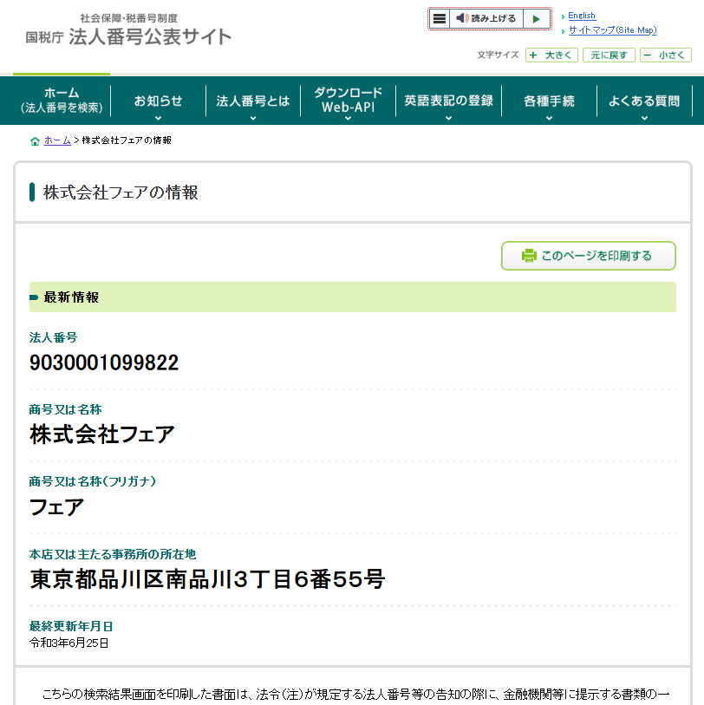
Task: Go to ホーム (法人番号を検索) tab
Action: (62, 101)
